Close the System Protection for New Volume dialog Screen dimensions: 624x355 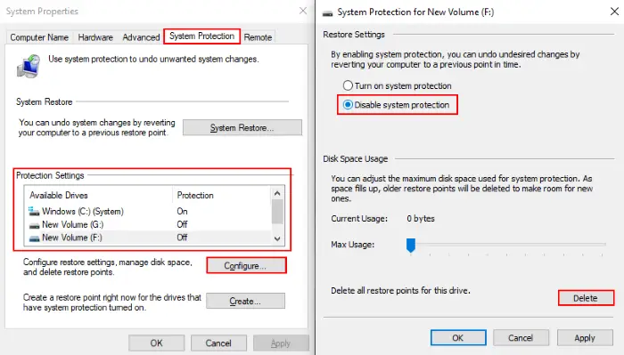tap(614, 12)
